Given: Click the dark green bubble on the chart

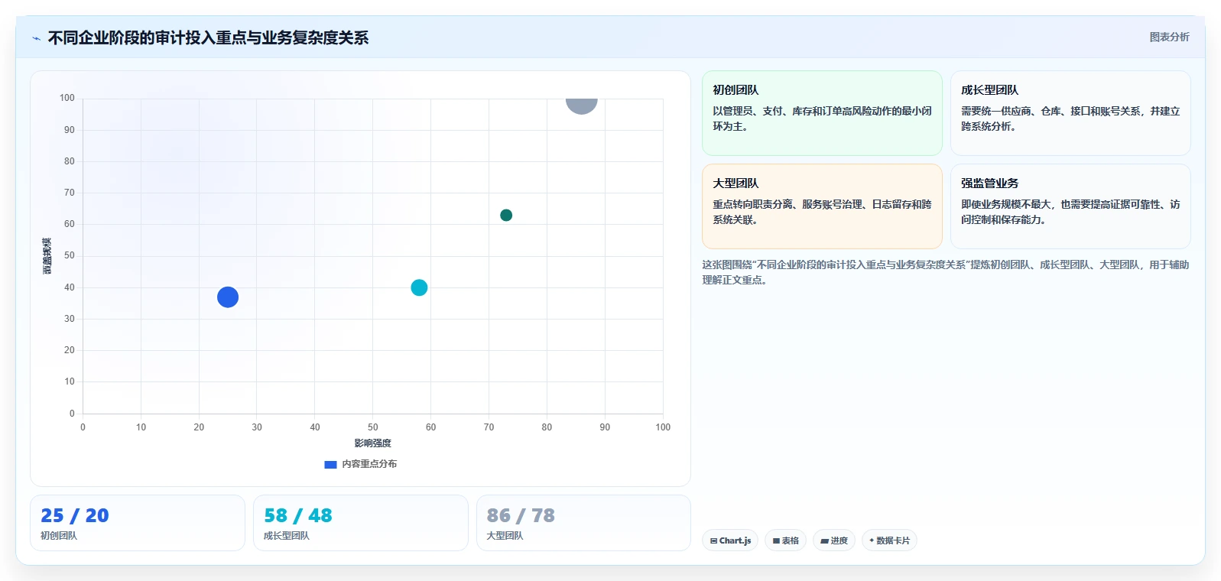Looking at the screenshot, I should point(506,215).
